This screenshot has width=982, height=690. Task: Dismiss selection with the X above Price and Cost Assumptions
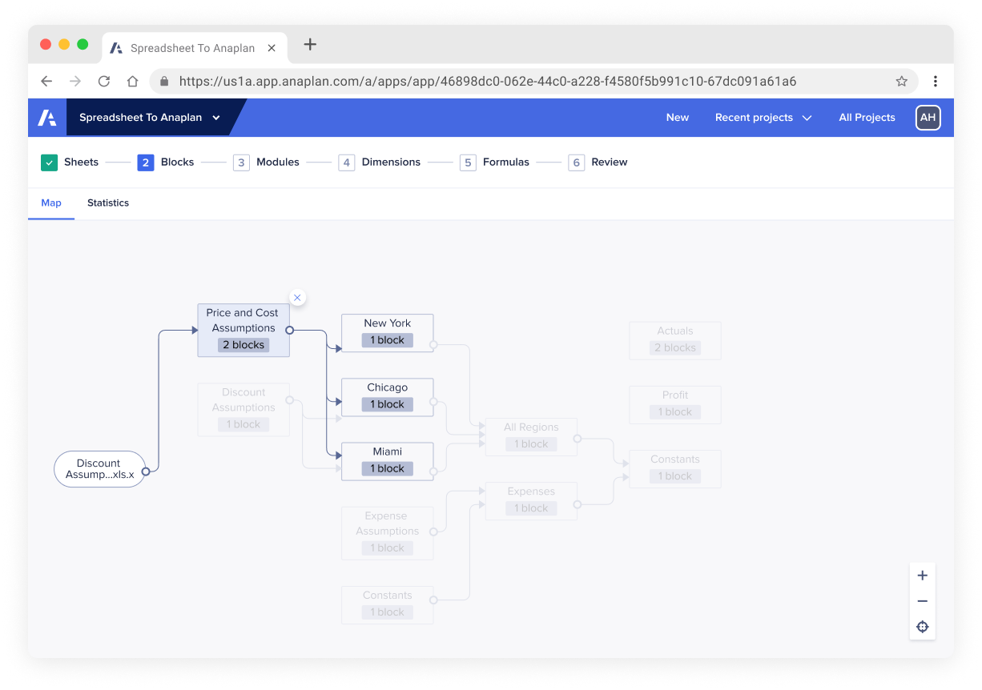coord(297,298)
